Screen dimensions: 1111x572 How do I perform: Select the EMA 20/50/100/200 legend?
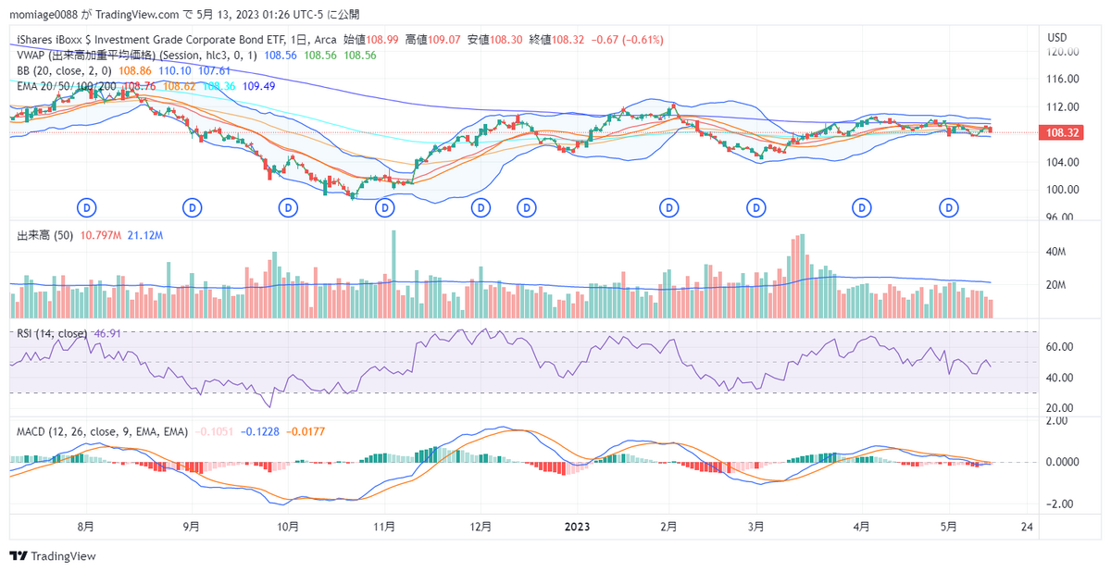[x=65, y=85]
